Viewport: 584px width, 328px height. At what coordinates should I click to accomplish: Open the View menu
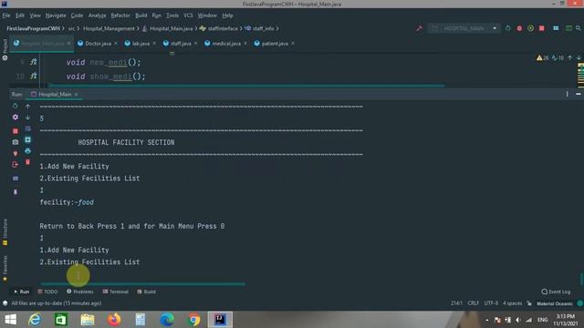(x=35, y=15)
